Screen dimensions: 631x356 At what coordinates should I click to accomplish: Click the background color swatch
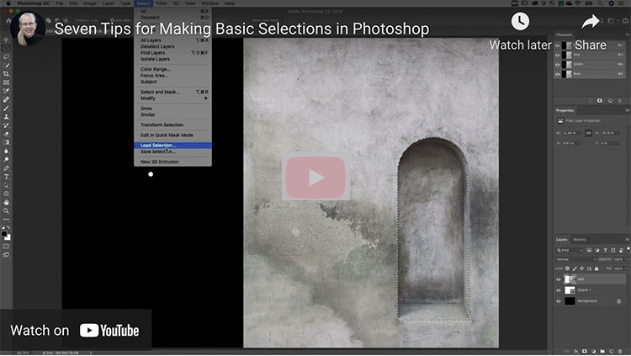click(x=8, y=237)
